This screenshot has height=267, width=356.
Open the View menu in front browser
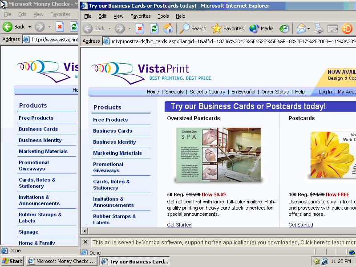[x=118, y=16]
